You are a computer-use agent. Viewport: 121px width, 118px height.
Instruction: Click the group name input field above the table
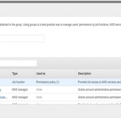tap(22, 38)
